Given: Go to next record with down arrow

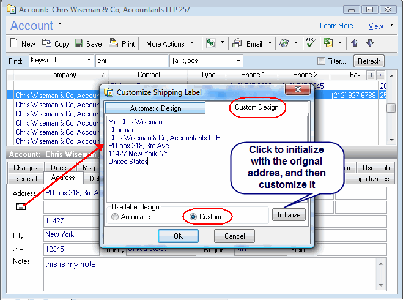Looking at the screenshot, I should point(369,43).
